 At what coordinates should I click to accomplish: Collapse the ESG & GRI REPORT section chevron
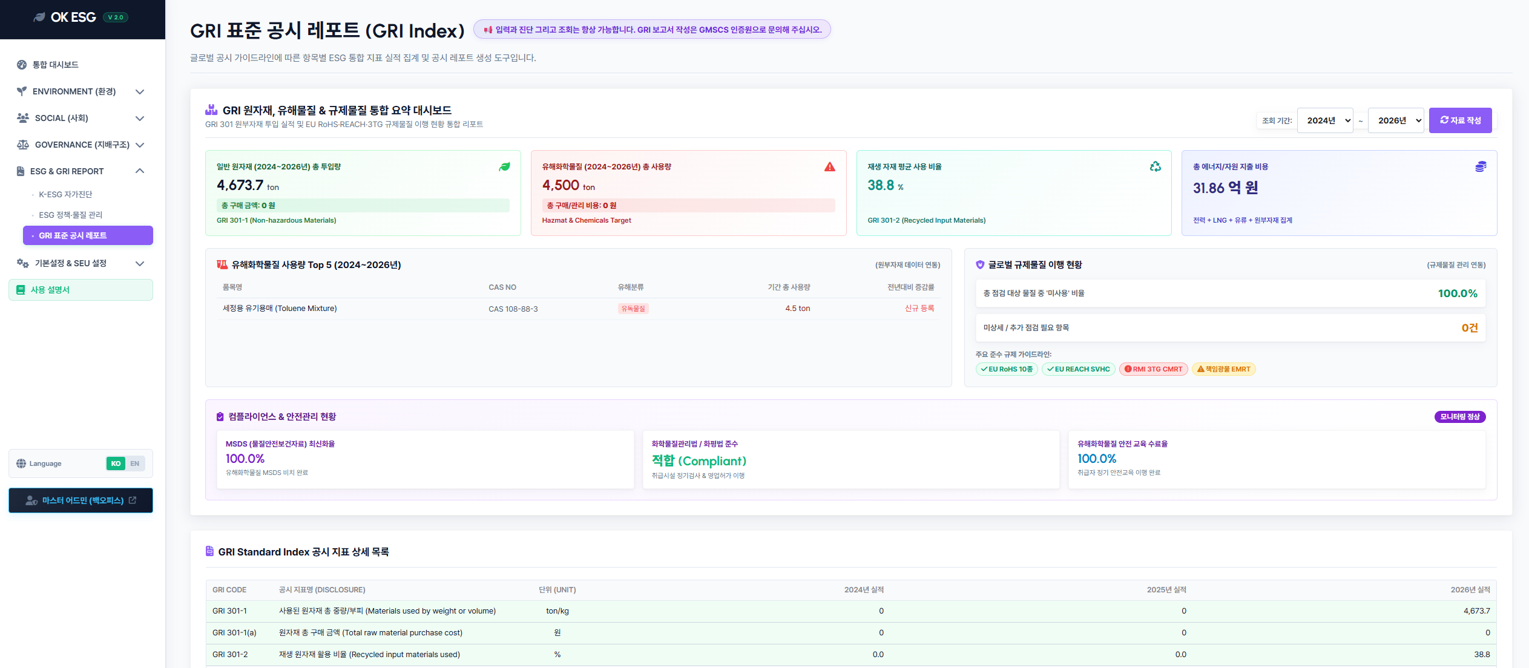click(x=140, y=171)
